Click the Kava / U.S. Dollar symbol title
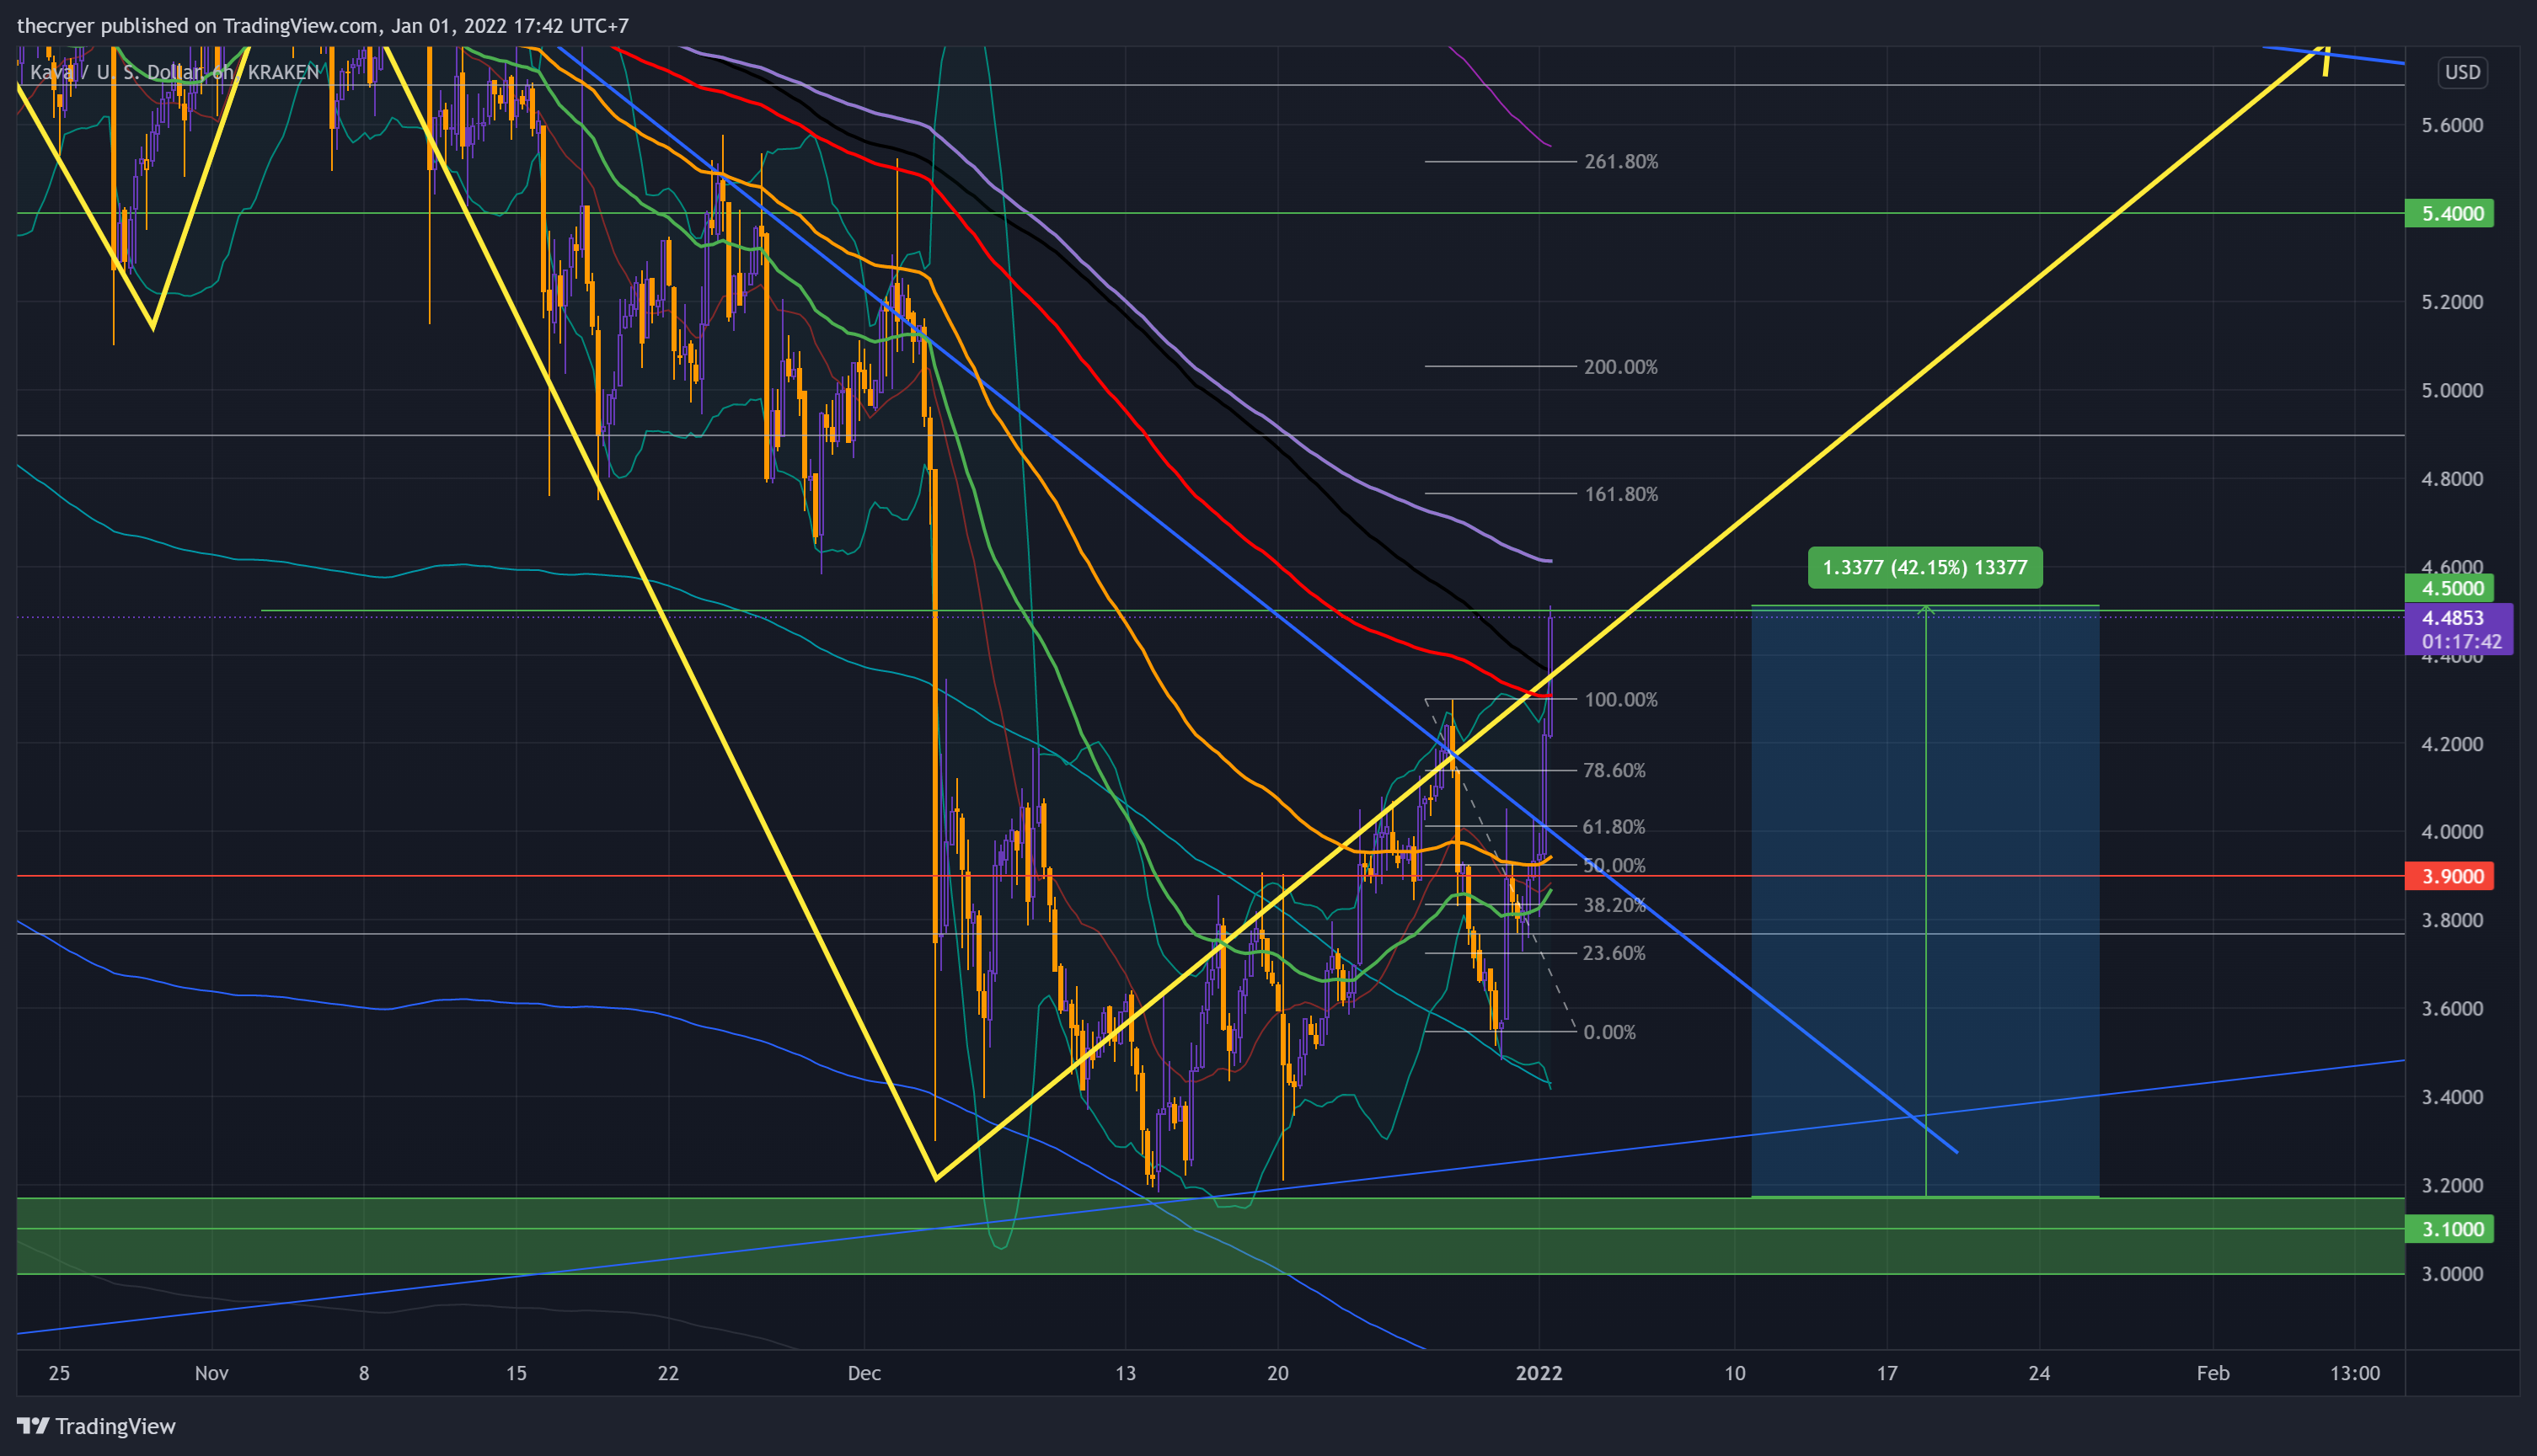This screenshot has width=2537, height=1456. click(x=174, y=72)
